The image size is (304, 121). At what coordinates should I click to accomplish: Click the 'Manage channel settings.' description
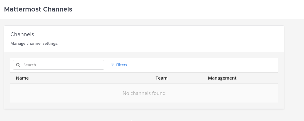pos(34,43)
